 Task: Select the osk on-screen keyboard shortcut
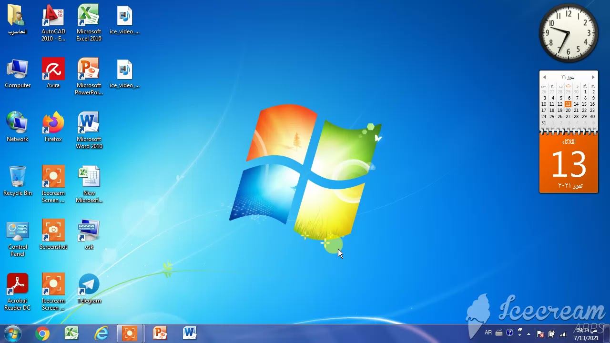point(89,235)
